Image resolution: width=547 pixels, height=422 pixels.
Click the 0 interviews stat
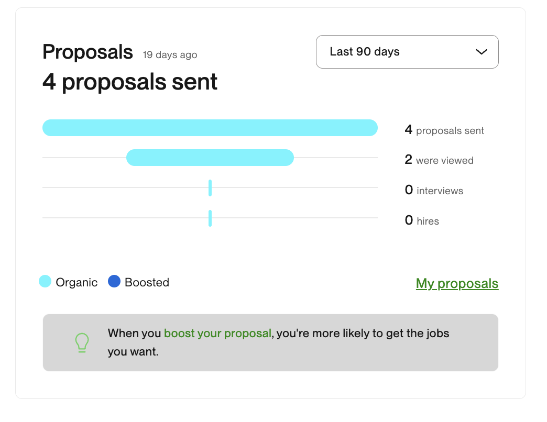[x=434, y=190]
